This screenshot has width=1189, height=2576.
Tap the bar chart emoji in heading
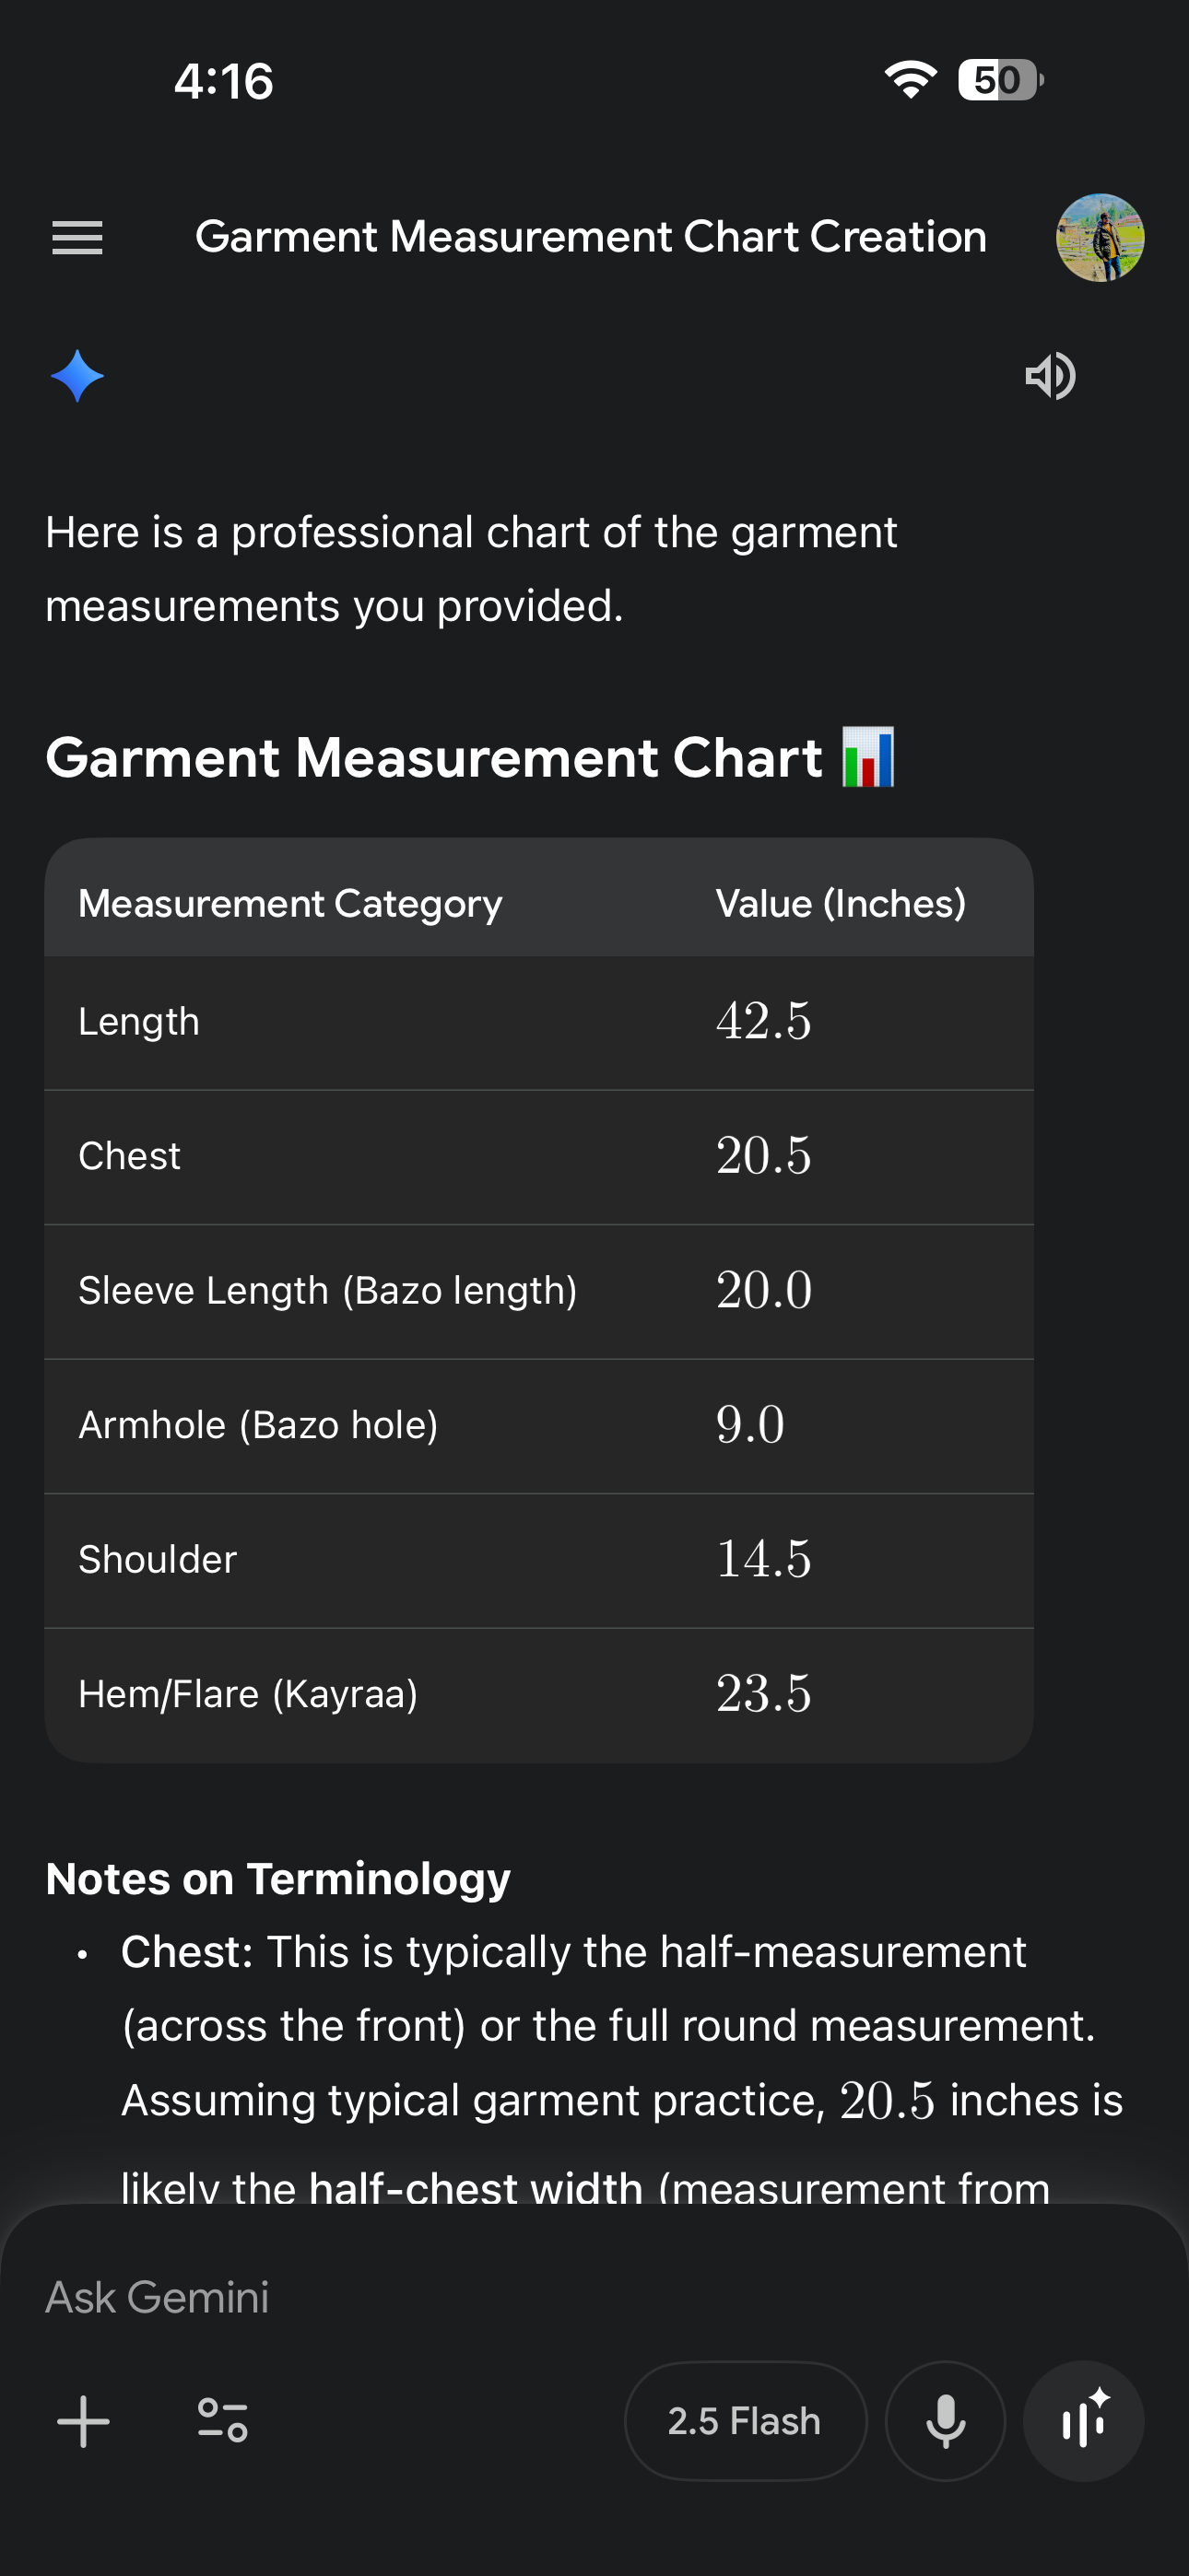tap(867, 757)
